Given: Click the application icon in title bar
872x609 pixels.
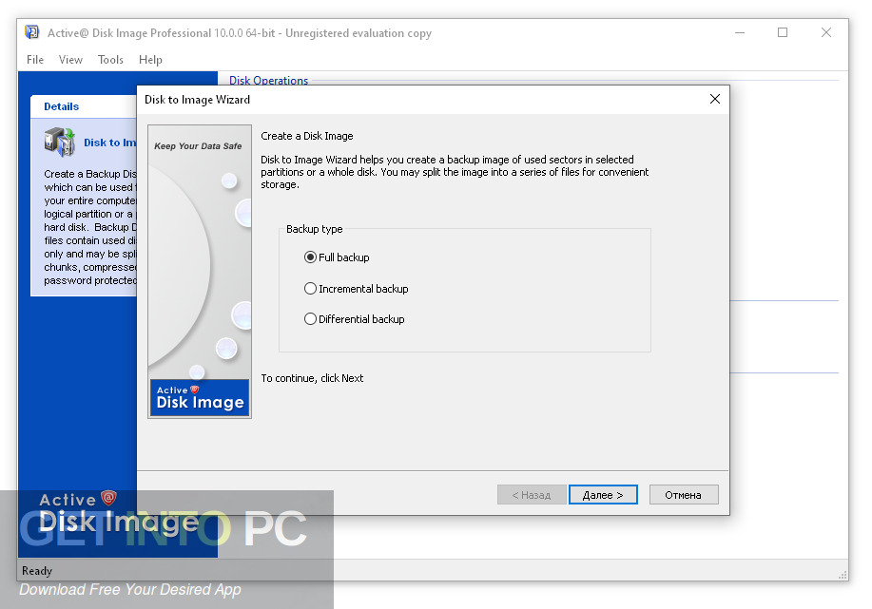Looking at the screenshot, I should click(x=32, y=32).
